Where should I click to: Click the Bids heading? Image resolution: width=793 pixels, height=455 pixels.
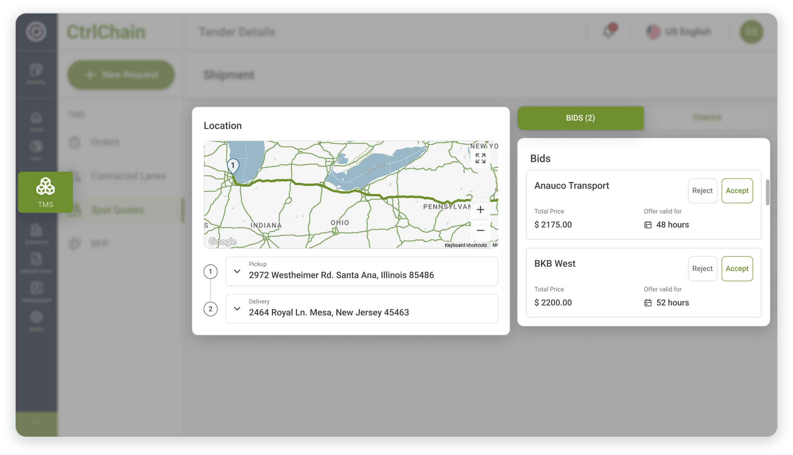(x=540, y=159)
